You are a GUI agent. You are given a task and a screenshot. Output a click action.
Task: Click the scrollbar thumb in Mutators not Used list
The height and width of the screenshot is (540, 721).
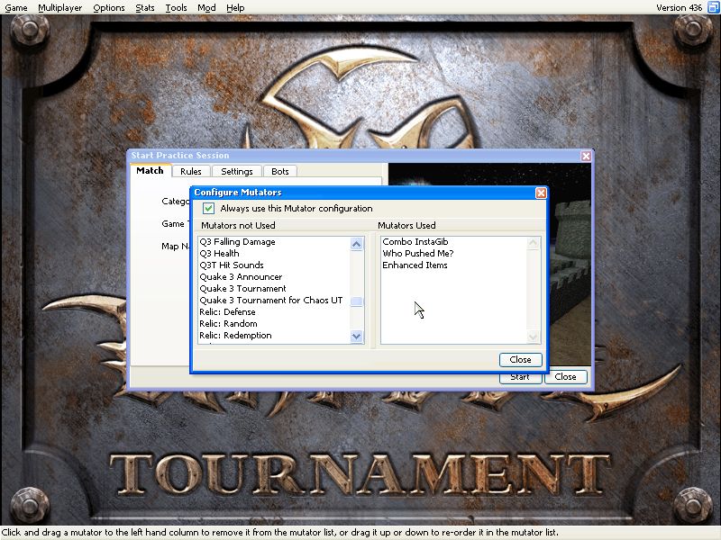(x=357, y=302)
